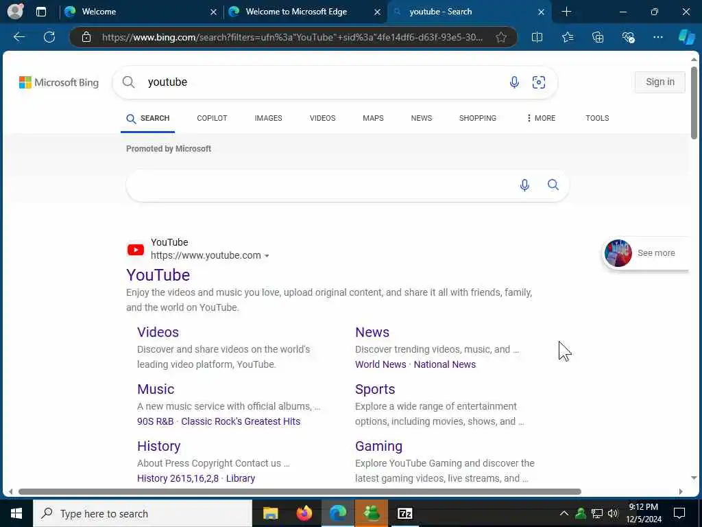Launch Firefox from taskbar
Viewport: 702px width, 527px height.
[304, 513]
